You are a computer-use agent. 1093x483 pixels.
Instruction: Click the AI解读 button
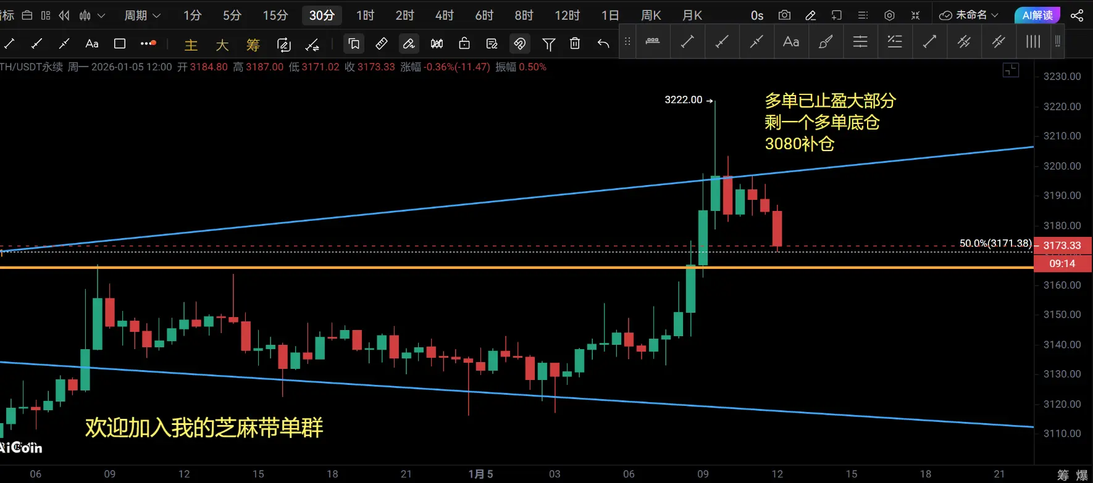[x=1037, y=15]
